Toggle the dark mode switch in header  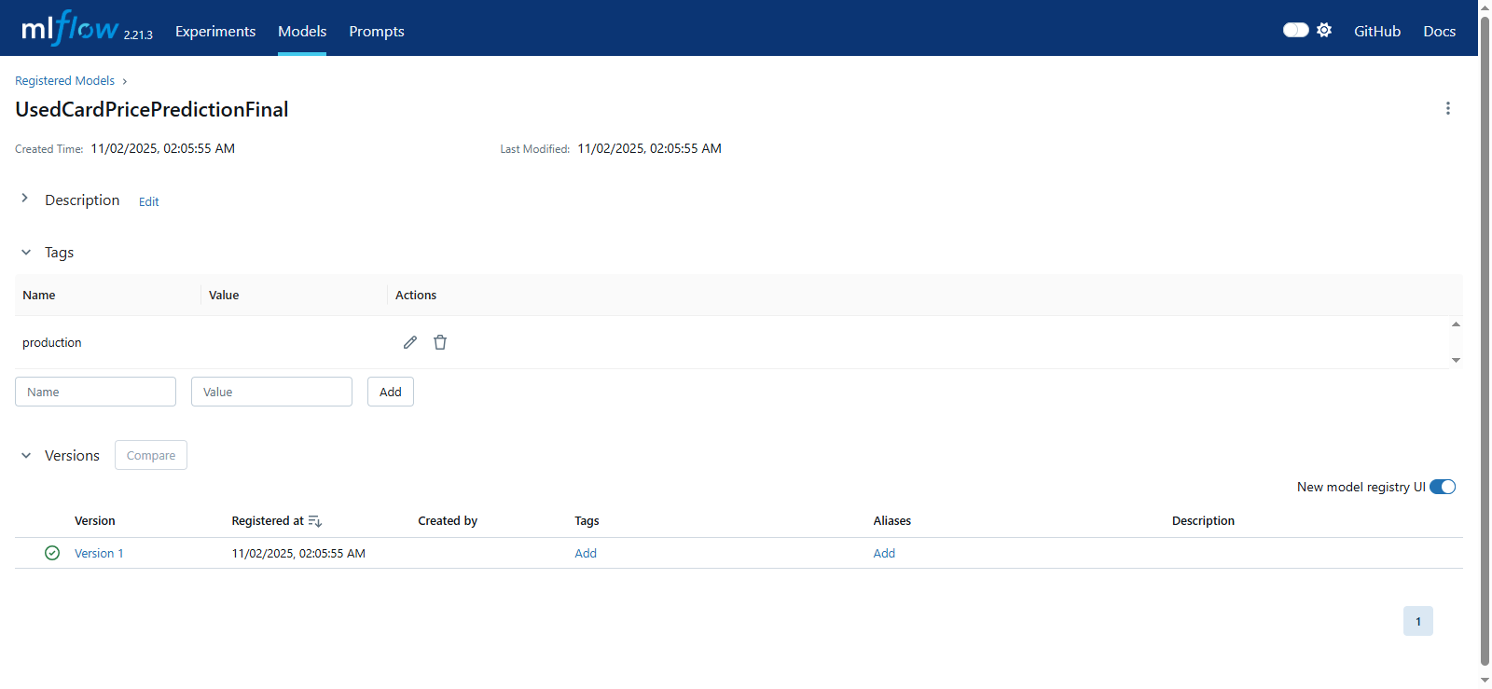pyautogui.click(x=1295, y=30)
